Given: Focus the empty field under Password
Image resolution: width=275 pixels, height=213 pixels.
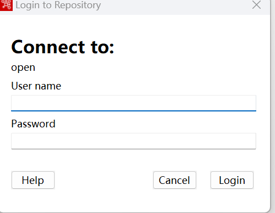Looking at the screenshot, I should 133,141.
